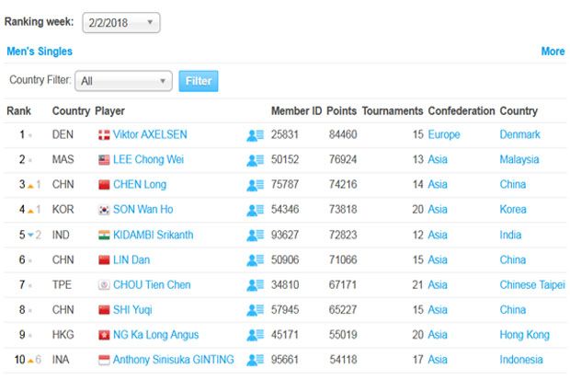
Task: Click Asia confederation in LEE Chong Wei's row
Action: click(438, 159)
